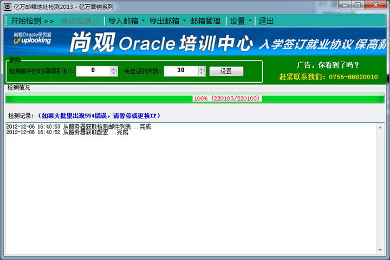Click the uplooking logo in banner
This screenshot has height=260, width=390.
point(32,38)
